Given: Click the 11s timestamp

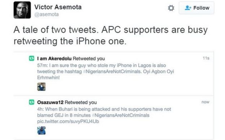Looking at the screenshot, I should tap(206, 58).
